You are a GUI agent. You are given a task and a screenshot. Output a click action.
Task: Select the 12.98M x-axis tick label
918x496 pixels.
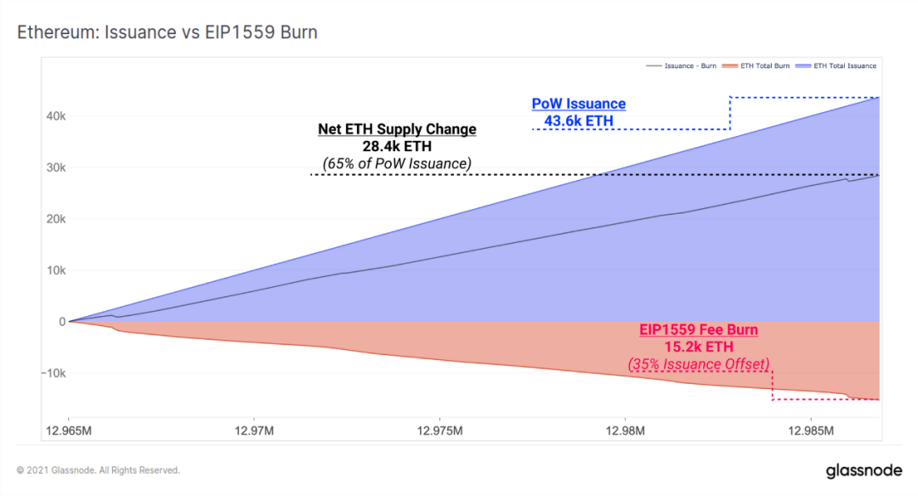(626, 431)
